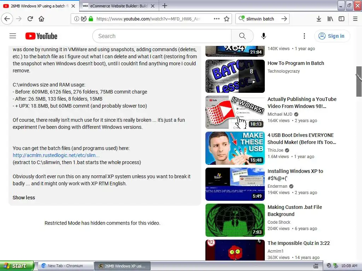Open Installing Windows XP to #$%@+(' video
The width and height of the screenshot is (362, 271).
point(295,175)
